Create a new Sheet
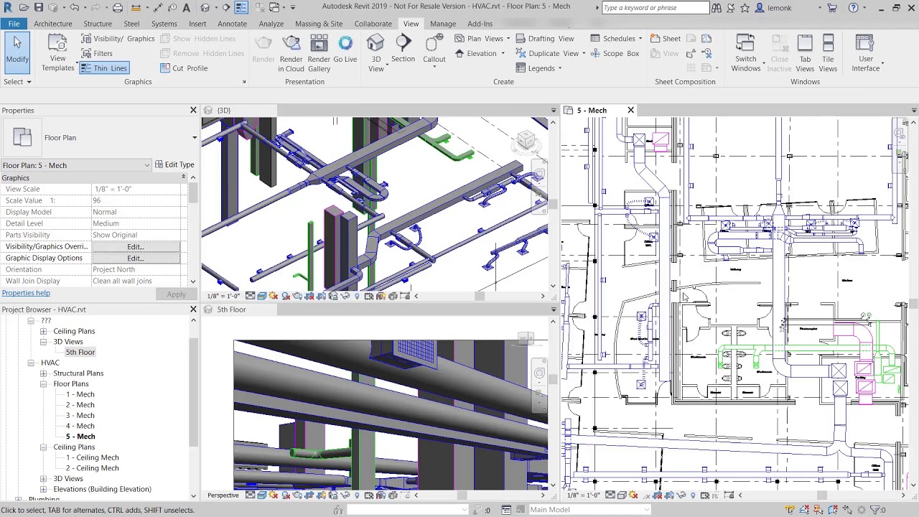The width and height of the screenshot is (919, 517). click(x=666, y=39)
